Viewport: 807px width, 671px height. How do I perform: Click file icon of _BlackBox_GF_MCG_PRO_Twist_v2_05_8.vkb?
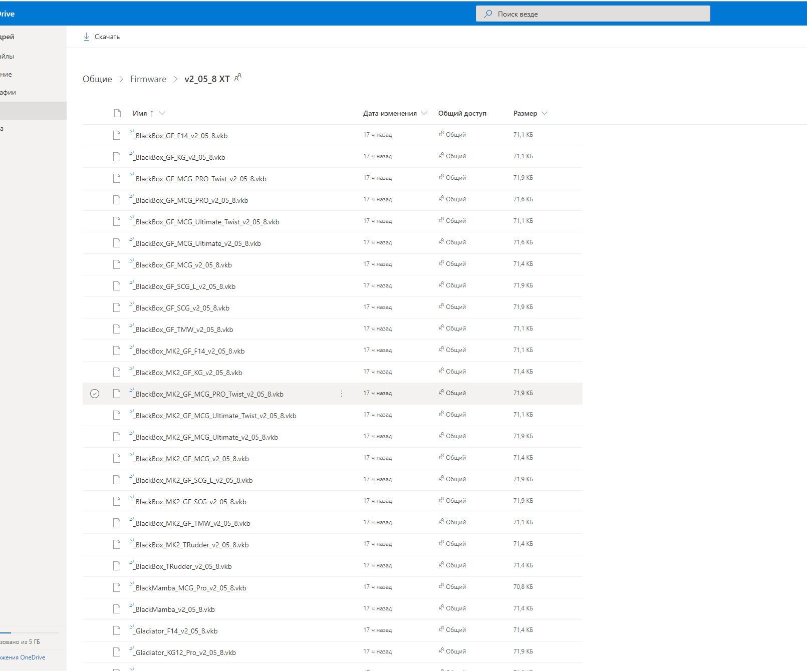point(117,178)
